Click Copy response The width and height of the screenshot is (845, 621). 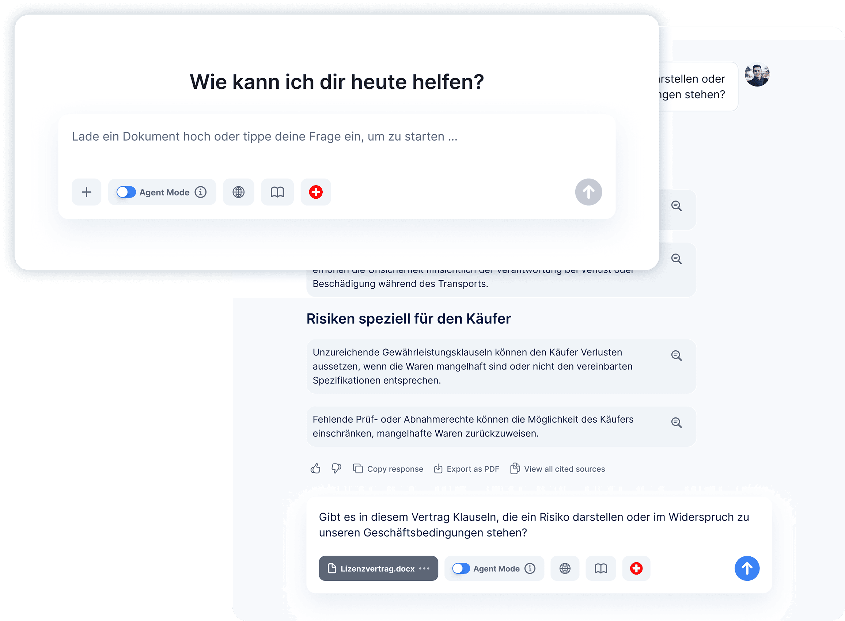pos(388,469)
